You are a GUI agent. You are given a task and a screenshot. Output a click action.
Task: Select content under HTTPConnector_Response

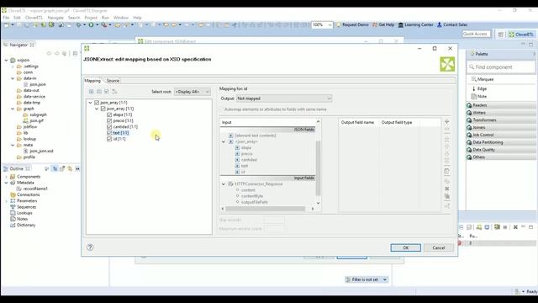[248, 190]
